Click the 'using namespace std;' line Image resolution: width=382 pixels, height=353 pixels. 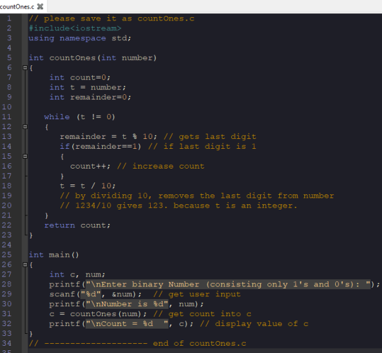(80, 38)
